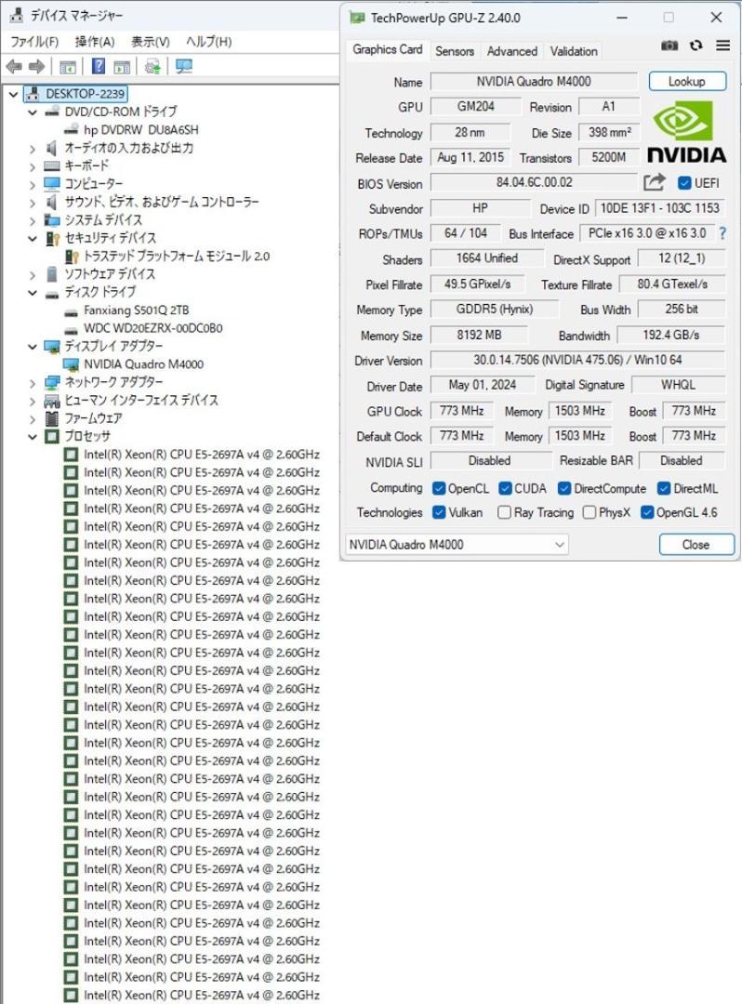Toggle the Vulkan checkbox
Viewport: 742px width, 1004px height.
439,512
